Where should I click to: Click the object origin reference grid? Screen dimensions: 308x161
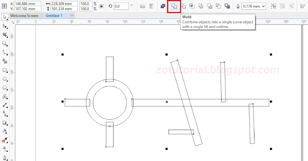tap(4, 6)
